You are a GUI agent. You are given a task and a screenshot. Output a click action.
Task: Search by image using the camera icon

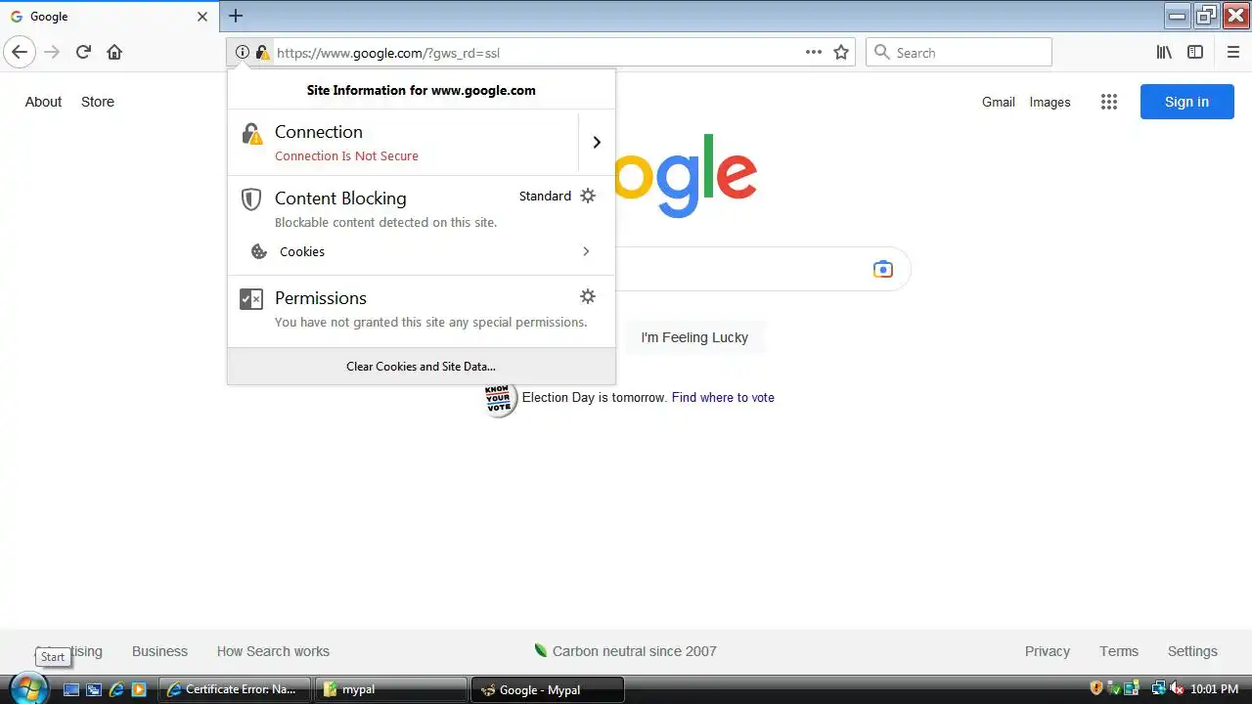883,269
